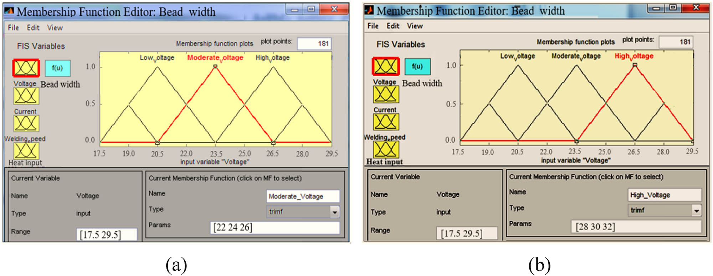Click plot points field in right window (b)

pos(676,42)
